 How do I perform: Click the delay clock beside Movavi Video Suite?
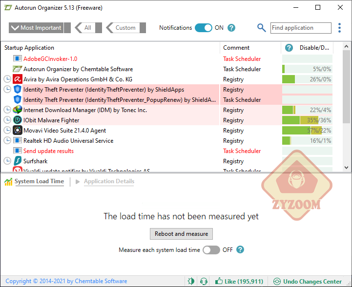coord(7,130)
